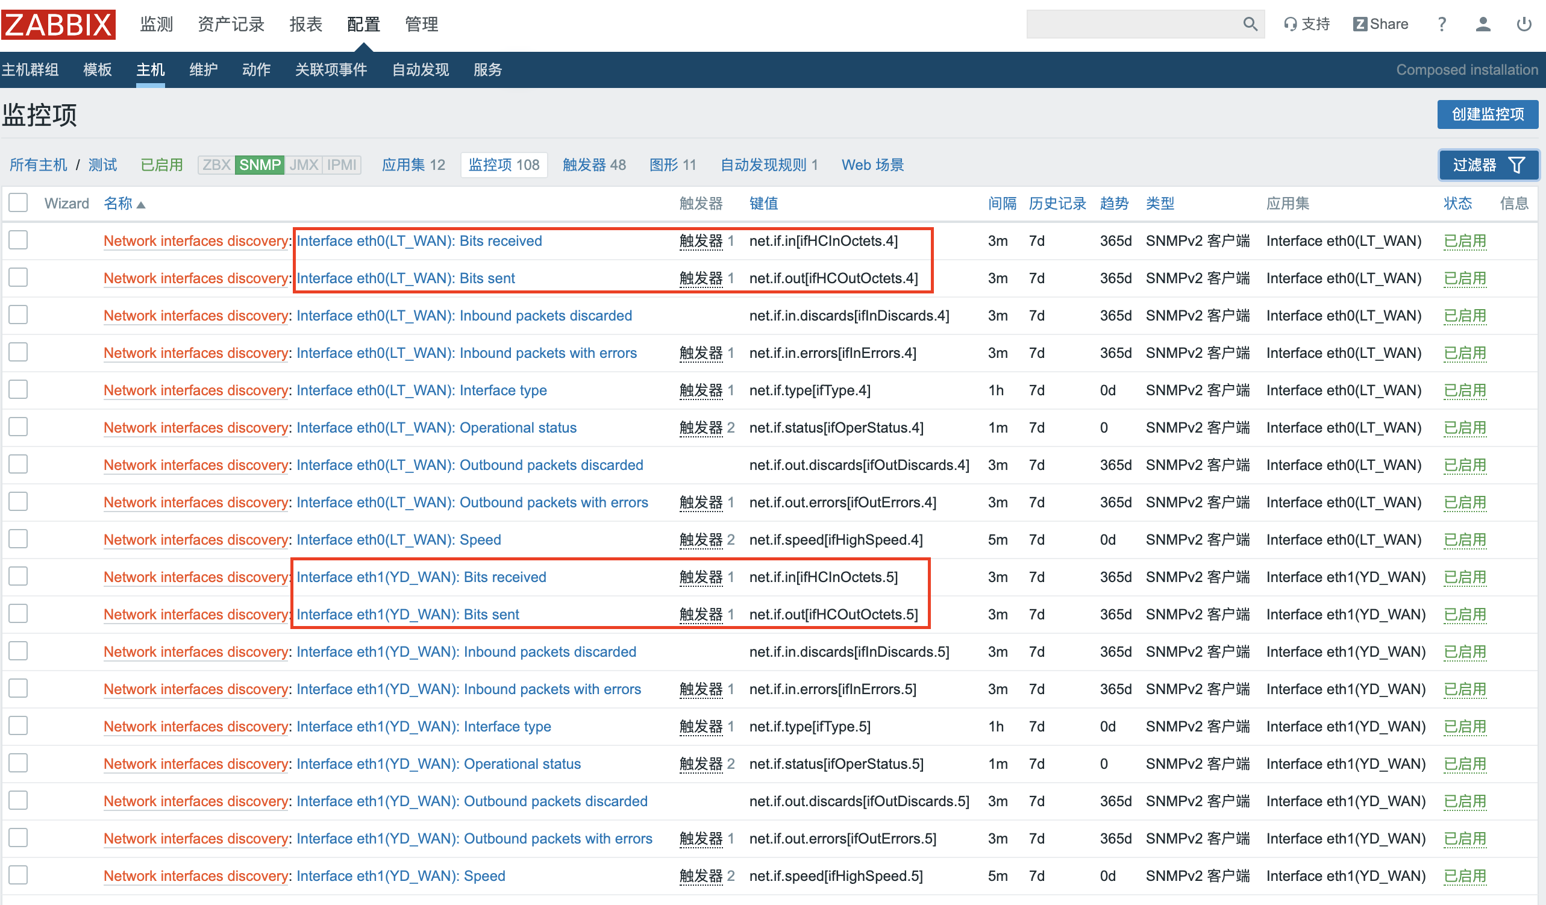The image size is (1546, 905).
Task: Click the power logout icon
Action: 1523,25
